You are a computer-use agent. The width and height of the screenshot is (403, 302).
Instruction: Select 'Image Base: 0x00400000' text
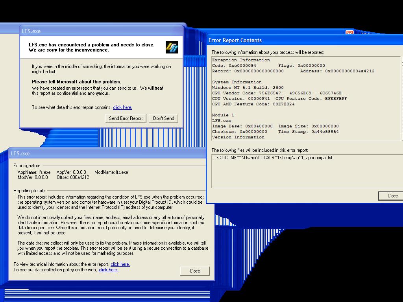242,126
